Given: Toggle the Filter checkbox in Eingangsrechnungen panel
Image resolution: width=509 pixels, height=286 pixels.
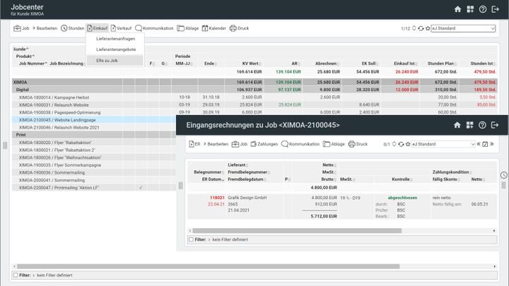Looking at the screenshot, I should [191, 239].
